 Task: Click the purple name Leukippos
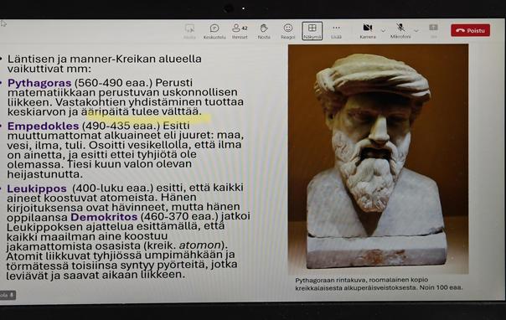(x=37, y=188)
